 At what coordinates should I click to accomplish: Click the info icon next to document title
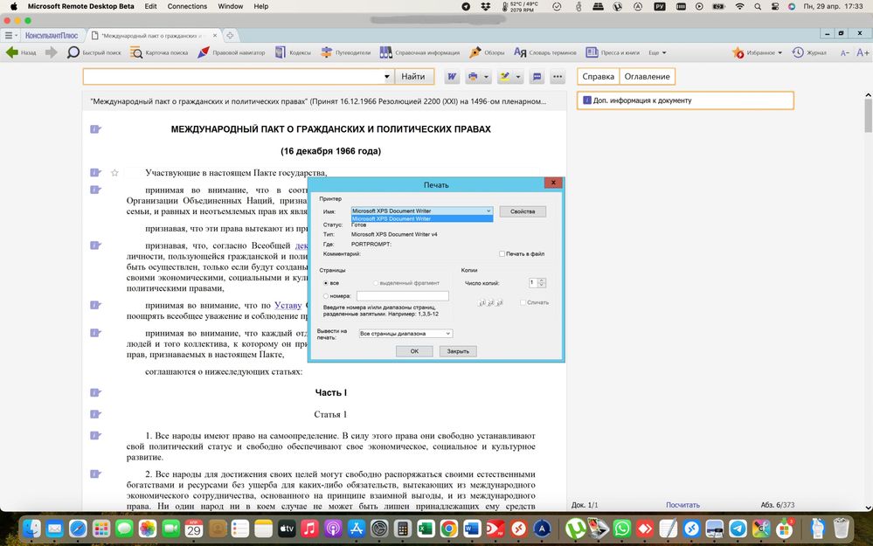tap(95, 129)
